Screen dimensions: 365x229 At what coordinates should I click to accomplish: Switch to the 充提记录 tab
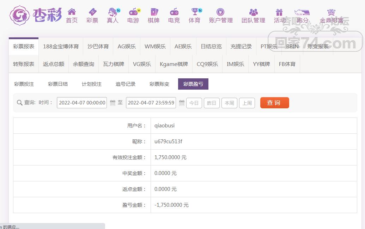click(x=241, y=46)
